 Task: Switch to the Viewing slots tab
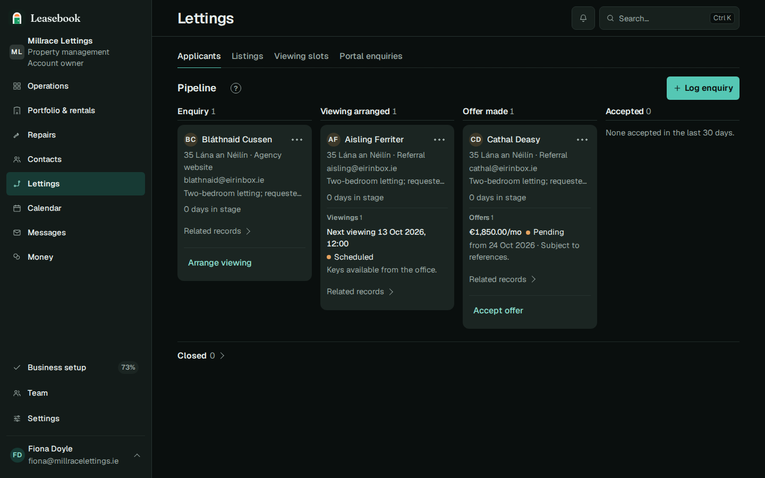[301, 56]
